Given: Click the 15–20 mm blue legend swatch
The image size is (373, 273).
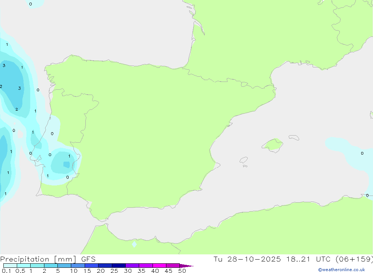Looking at the screenshot, I should [x=91, y=266].
